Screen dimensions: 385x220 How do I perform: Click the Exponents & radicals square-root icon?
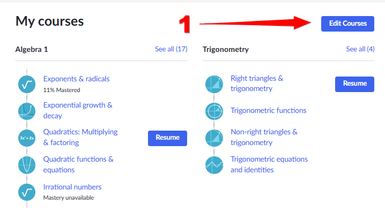(x=27, y=84)
